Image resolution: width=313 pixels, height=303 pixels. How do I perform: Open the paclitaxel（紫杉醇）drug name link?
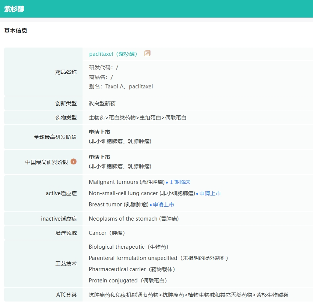click(113, 54)
